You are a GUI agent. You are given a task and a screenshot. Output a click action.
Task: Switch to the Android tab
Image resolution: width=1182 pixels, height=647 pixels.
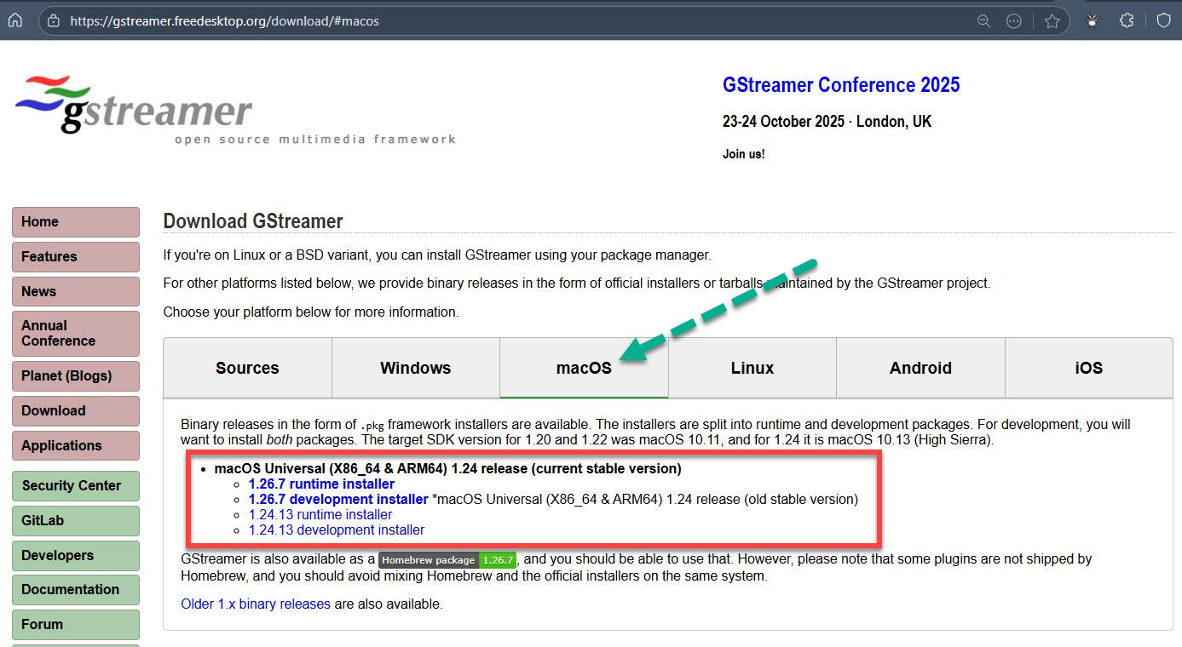(x=920, y=368)
